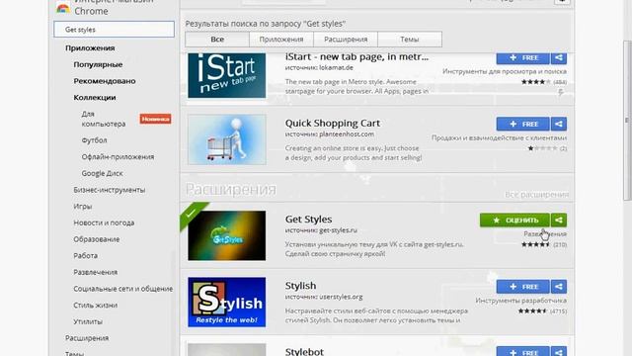The height and width of the screenshot is (356, 632).
Task: Open the Get Styles extension title
Action: click(x=308, y=220)
